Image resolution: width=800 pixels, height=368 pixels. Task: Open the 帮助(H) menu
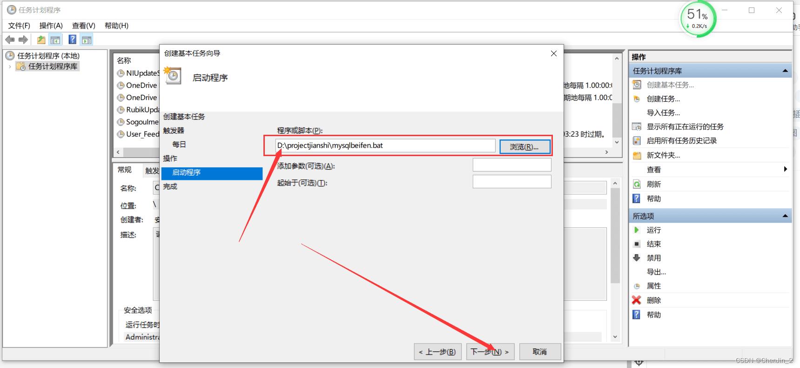pos(116,26)
